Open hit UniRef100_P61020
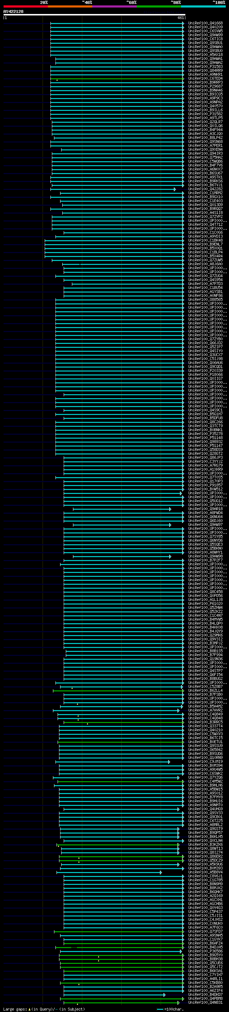 (205, 603)
